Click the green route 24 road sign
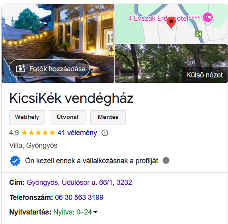Viewport: 228px width, 224px height. pos(199,34)
